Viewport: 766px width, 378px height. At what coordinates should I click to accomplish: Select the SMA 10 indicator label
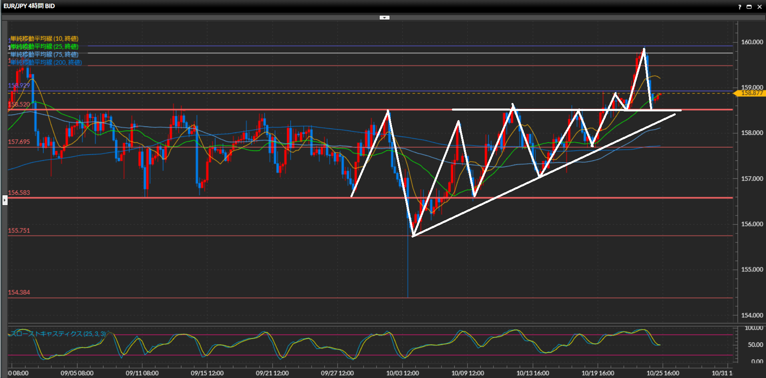click(44, 39)
